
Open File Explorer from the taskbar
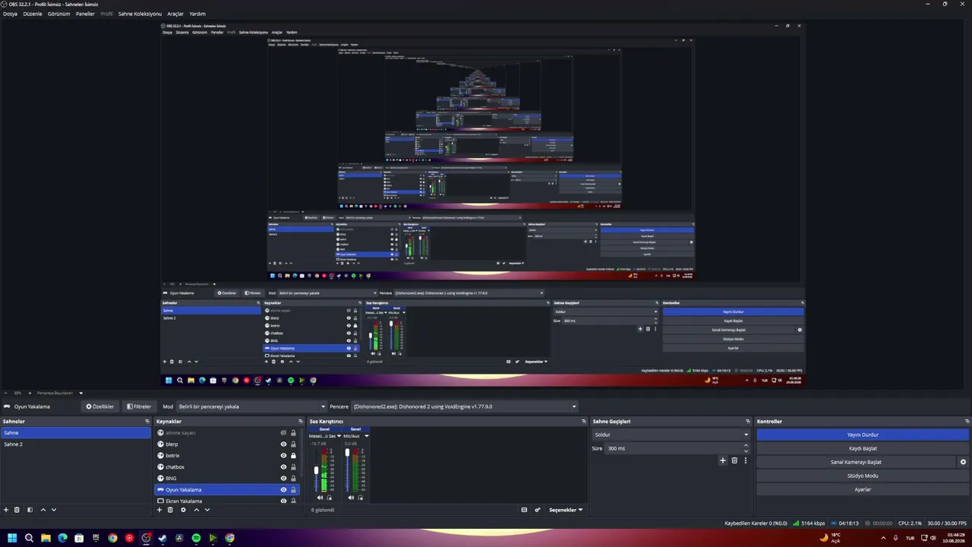(46, 538)
